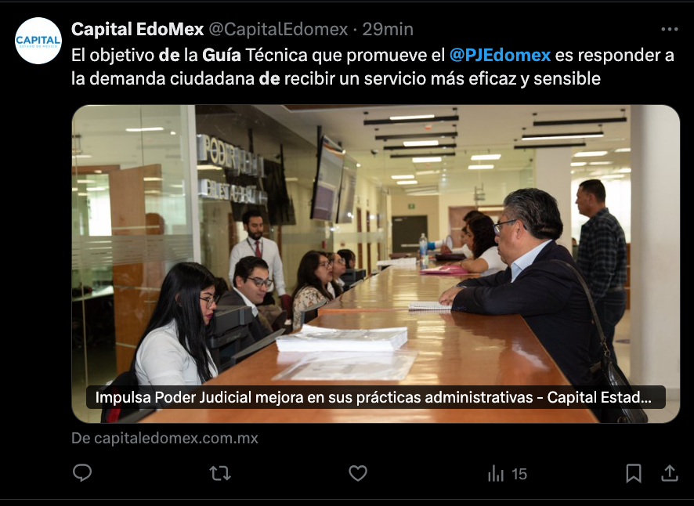
Task: Click 'El objetivo' at the tweet start
Action: (x=113, y=56)
